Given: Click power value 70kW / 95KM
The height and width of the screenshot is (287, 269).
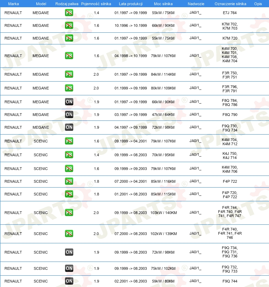Looking at the screenshot, I should pos(163,155).
